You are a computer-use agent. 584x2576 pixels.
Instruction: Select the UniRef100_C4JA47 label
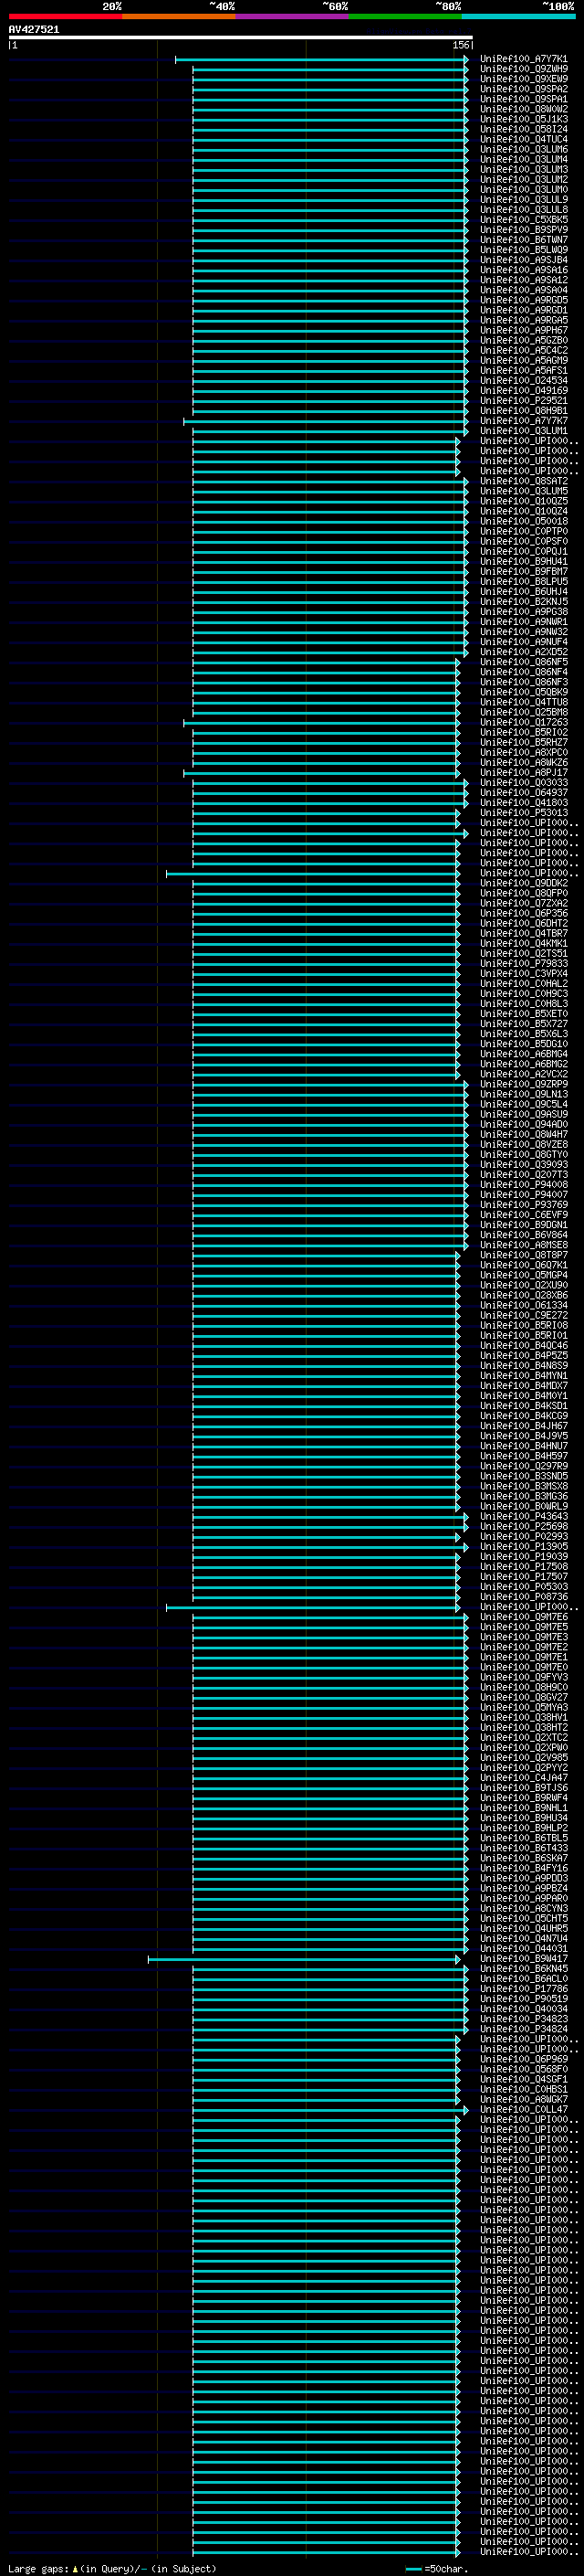pyautogui.click(x=524, y=1778)
